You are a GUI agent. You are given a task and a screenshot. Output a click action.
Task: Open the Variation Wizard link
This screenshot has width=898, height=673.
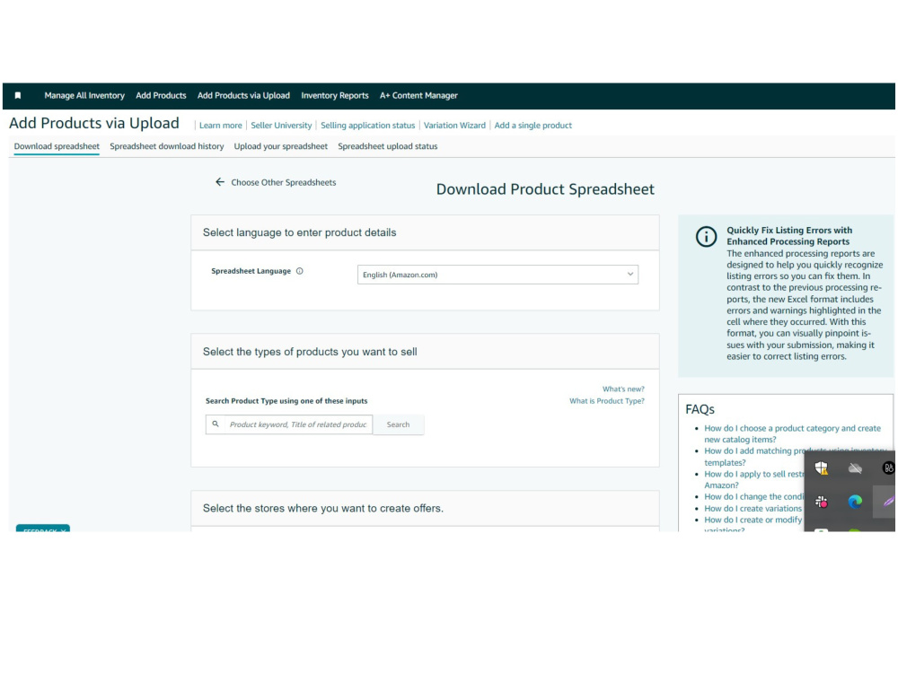454,126
